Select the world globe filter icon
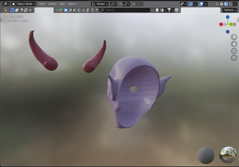The height and width of the screenshot is (167, 239). [79, 10]
